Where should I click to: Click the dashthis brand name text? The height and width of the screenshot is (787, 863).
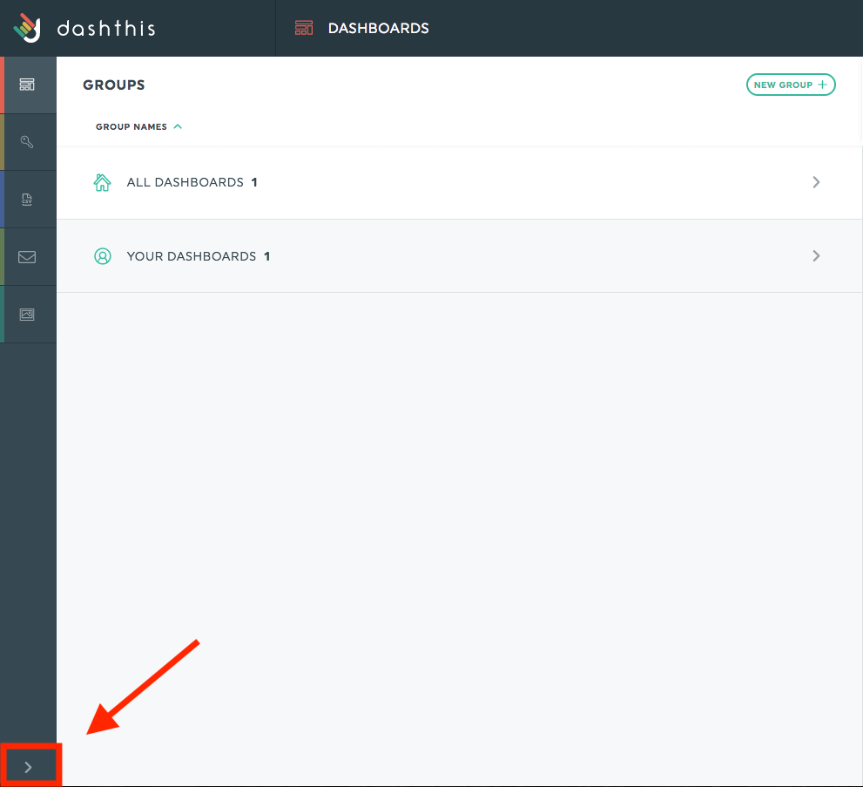106,28
